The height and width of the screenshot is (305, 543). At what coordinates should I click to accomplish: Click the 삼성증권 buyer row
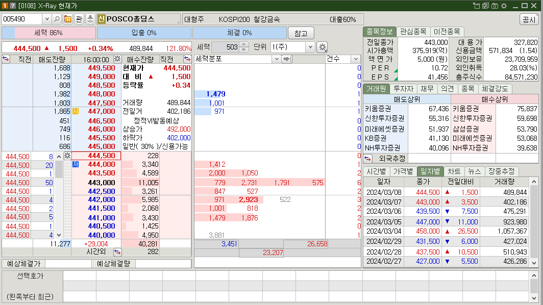point(495,129)
